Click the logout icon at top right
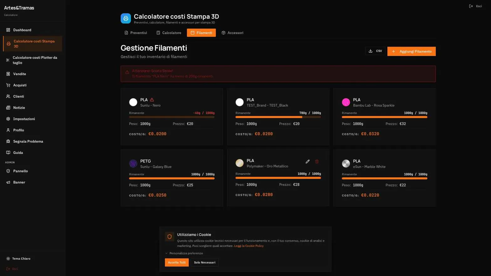This screenshot has width=491, height=276. coord(471,6)
